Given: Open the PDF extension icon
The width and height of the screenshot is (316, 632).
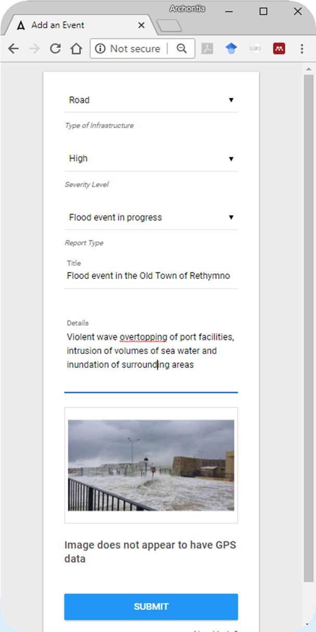Looking at the screenshot, I should (207, 48).
